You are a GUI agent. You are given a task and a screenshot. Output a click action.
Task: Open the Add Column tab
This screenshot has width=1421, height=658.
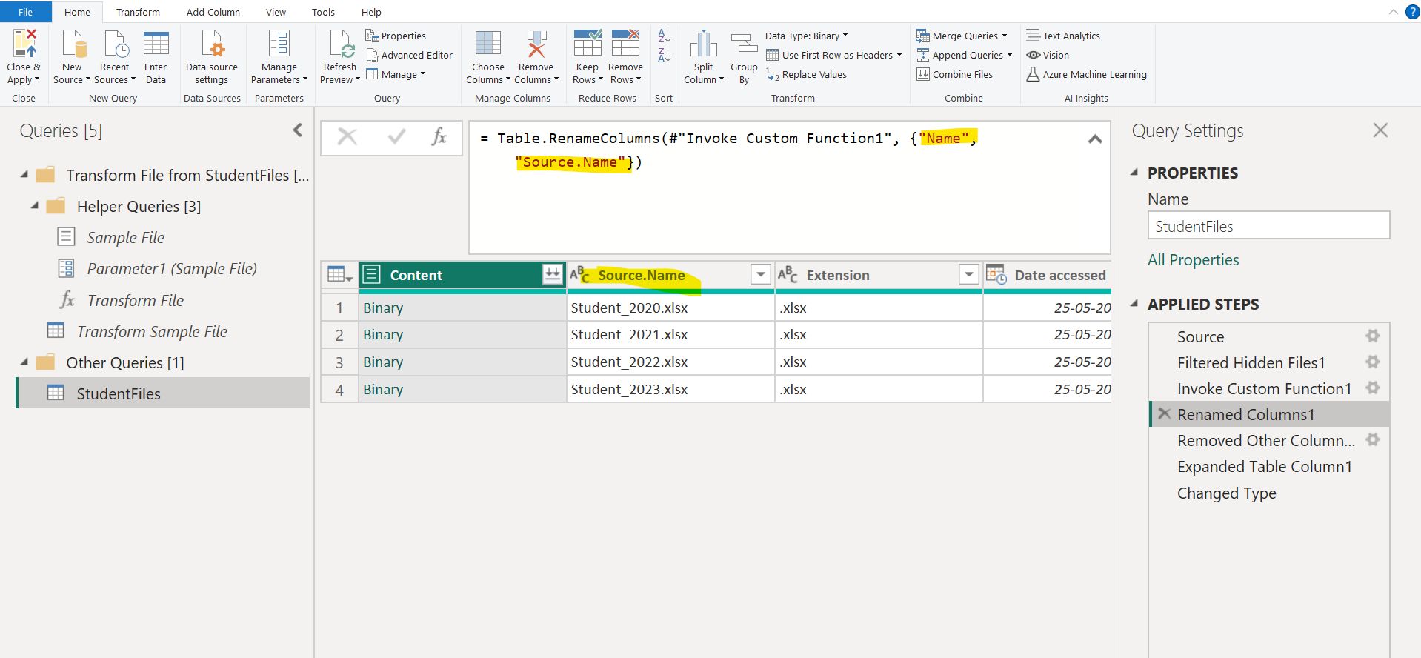(213, 12)
